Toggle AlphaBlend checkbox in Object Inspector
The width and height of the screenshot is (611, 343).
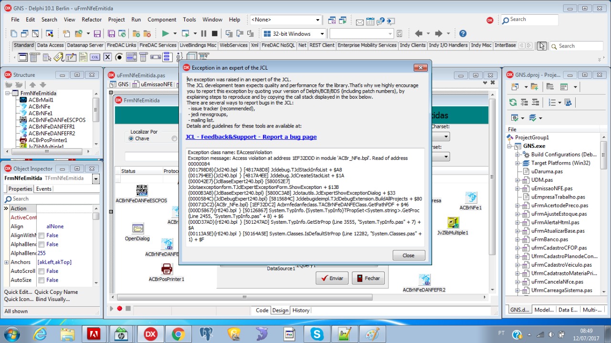pyautogui.click(x=42, y=244)
